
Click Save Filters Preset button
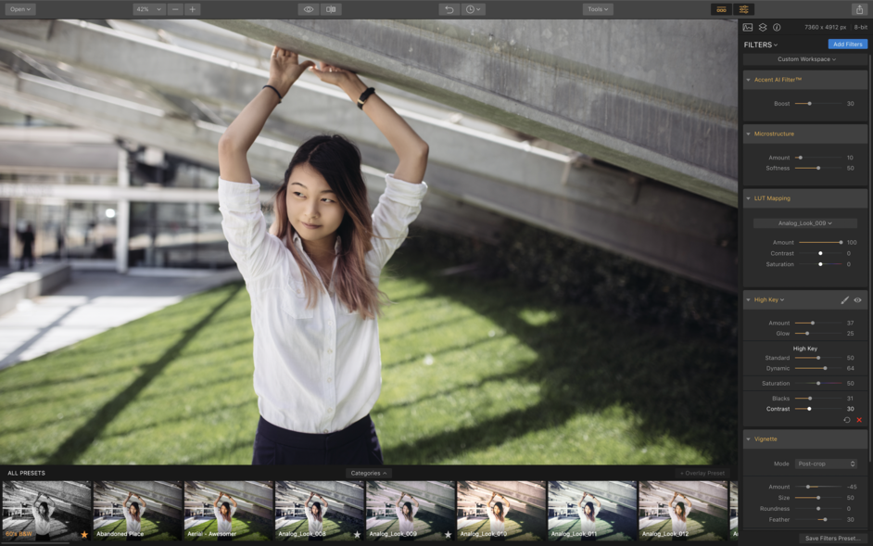coord(832,538)
